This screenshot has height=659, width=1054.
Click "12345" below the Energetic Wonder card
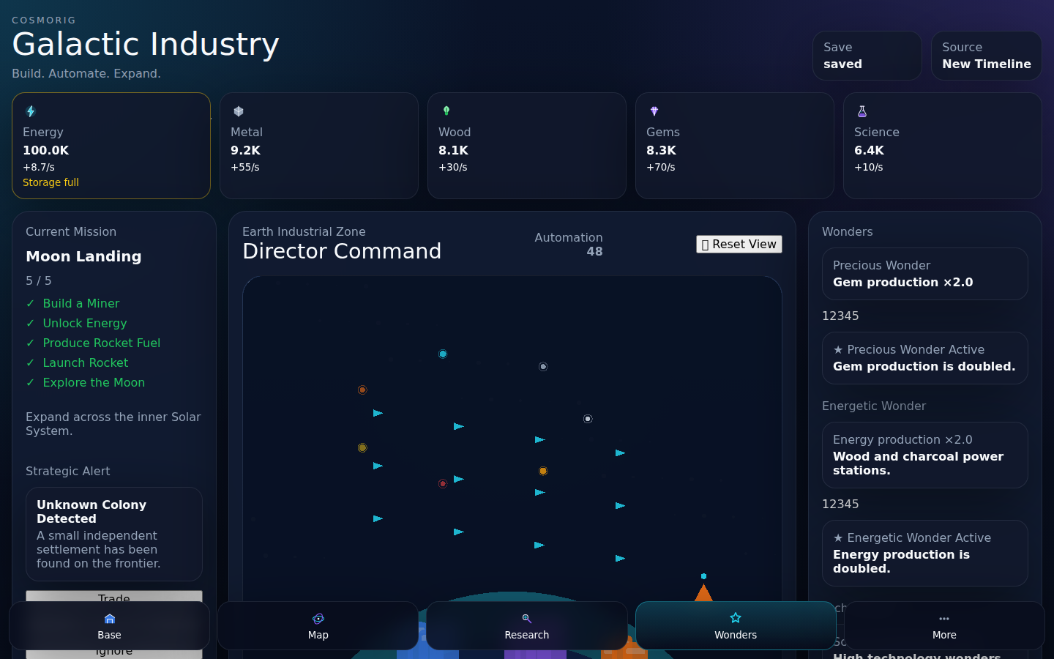tap(840, 504)
